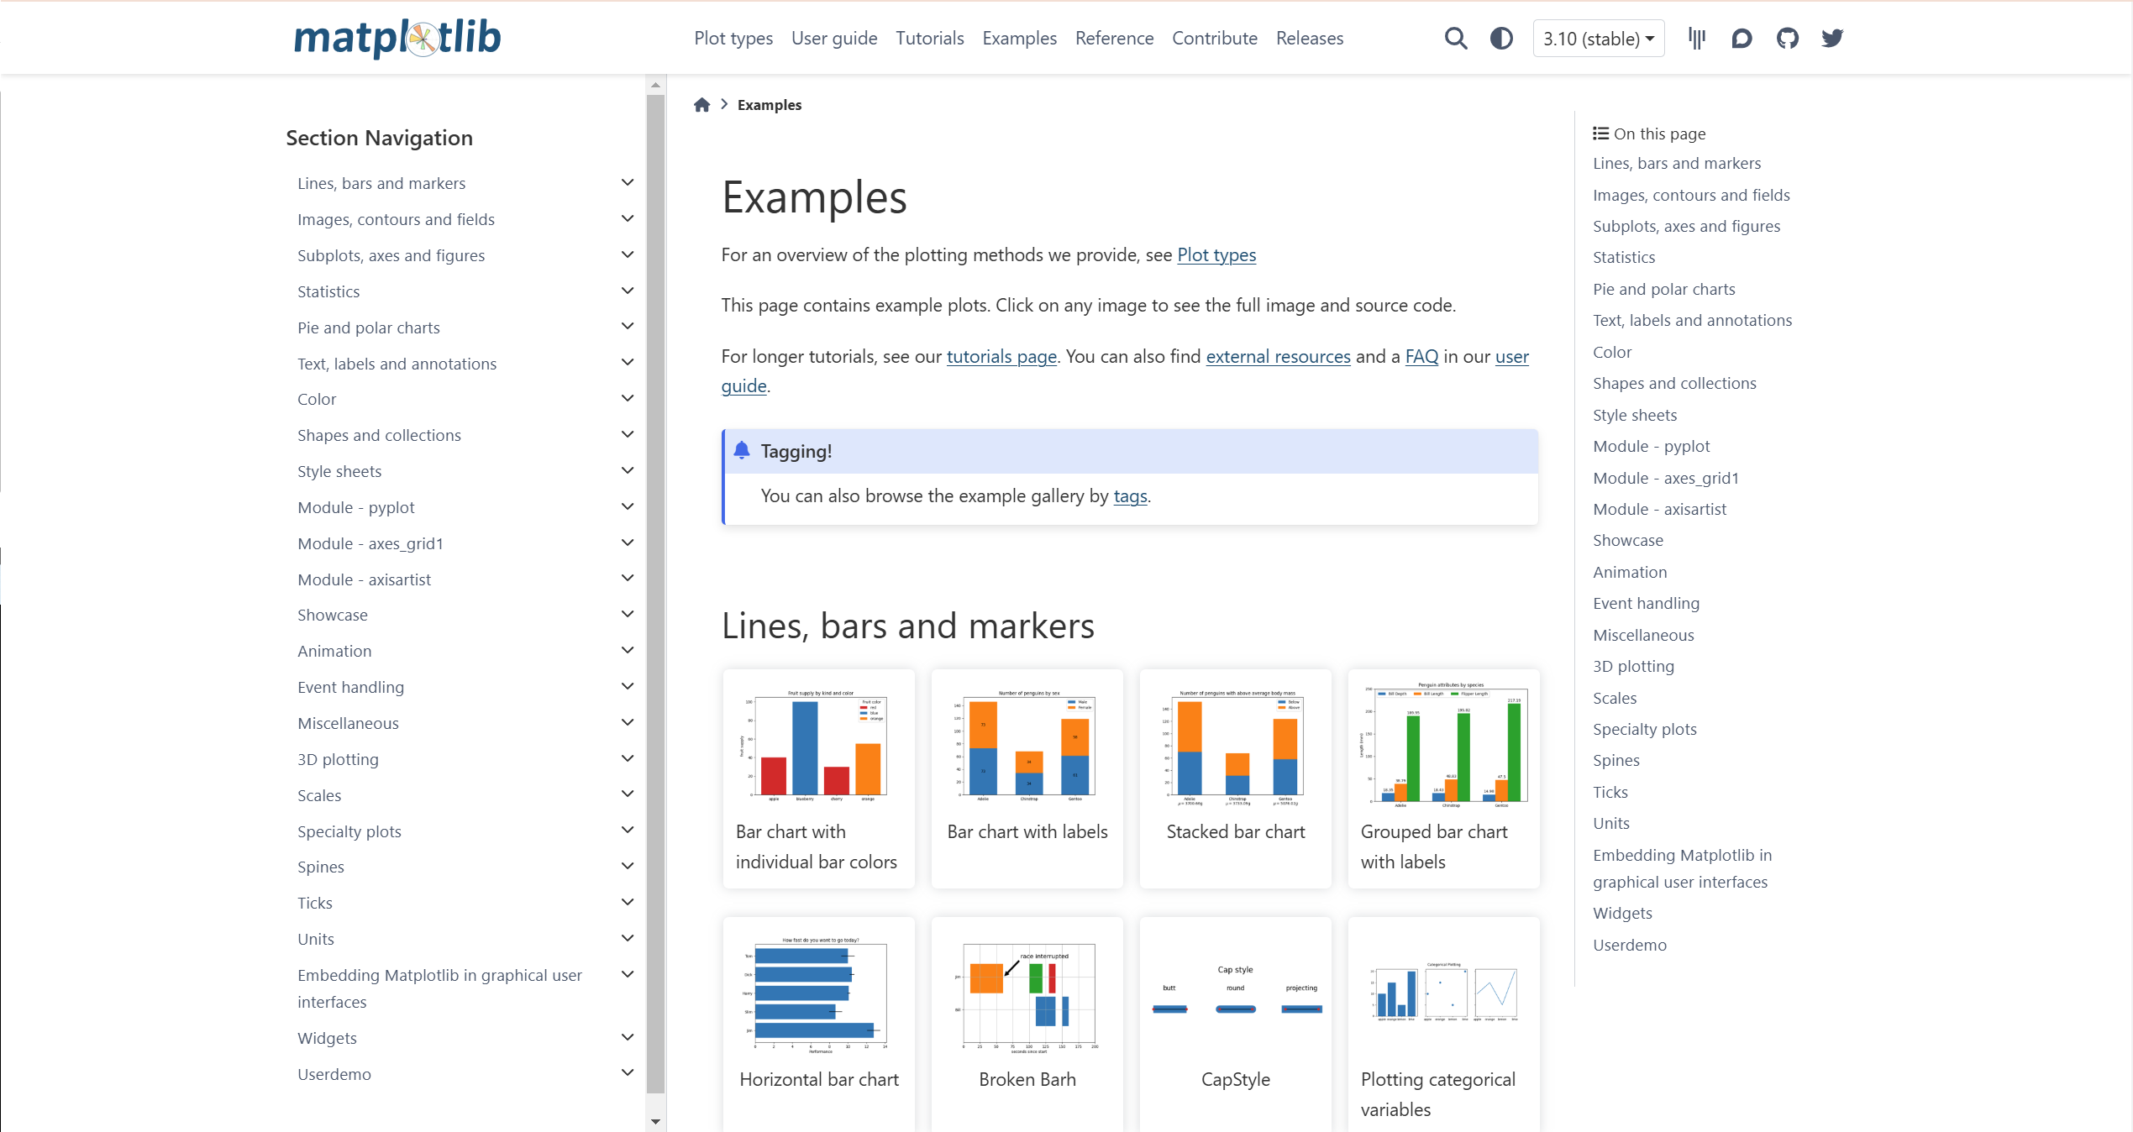Expand the 3D plotting chevron
2133x1132 pixels.
click(x=627, y=758)
